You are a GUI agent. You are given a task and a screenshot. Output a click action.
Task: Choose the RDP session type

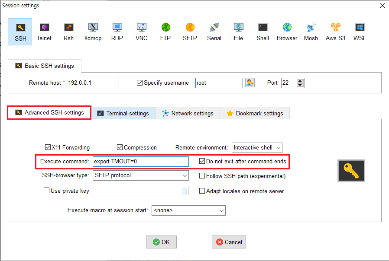pyautogui.click(x=117, y=32)
